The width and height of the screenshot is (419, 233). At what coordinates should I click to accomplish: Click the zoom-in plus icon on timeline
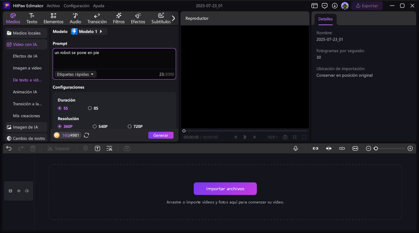tap(410, 148)
